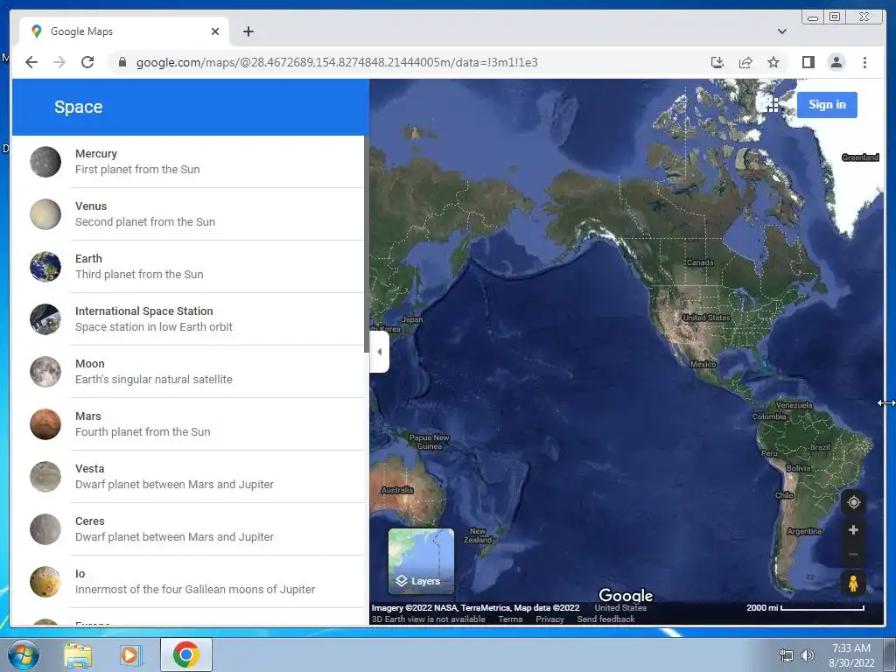
Task: Click 'Fourth planet from the Sun' text
Action: [x=143, y=432]
